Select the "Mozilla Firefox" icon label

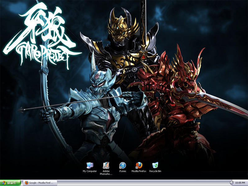139,171
